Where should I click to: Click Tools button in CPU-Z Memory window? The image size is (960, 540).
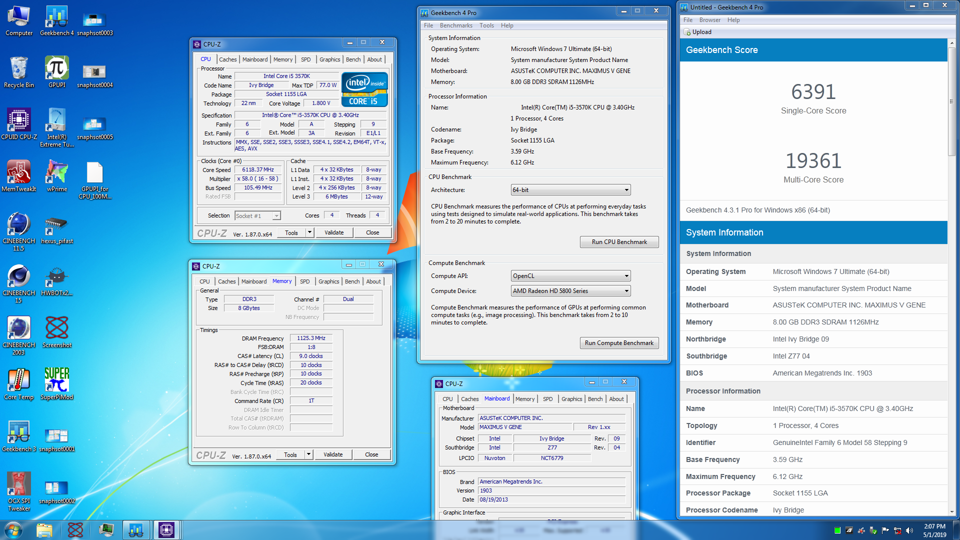click(x=290, y=454)
